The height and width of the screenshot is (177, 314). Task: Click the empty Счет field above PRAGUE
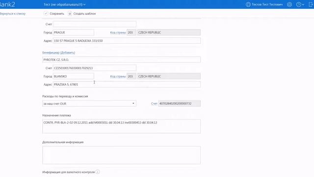(x=95, y=24)
